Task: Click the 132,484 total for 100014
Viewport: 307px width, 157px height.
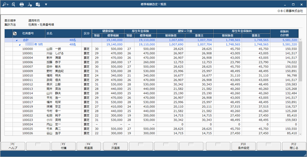Action: [x=291, y=94]
